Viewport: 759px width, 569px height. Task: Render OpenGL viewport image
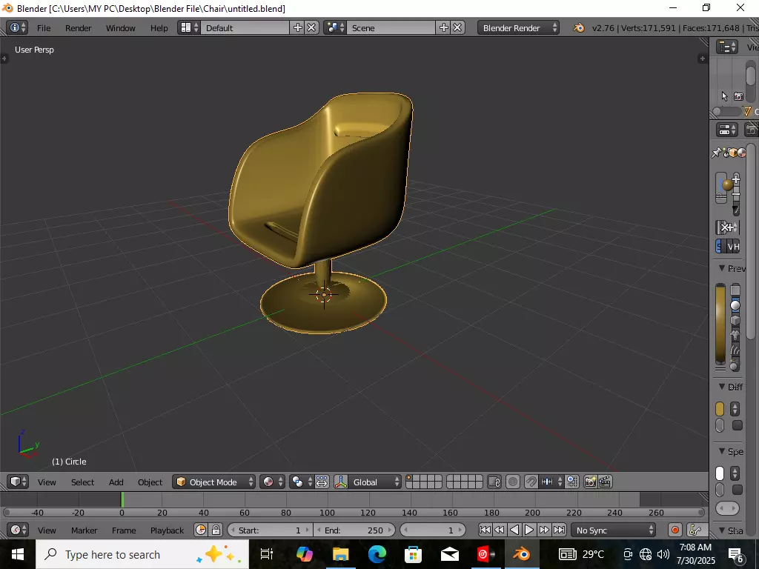591,482
